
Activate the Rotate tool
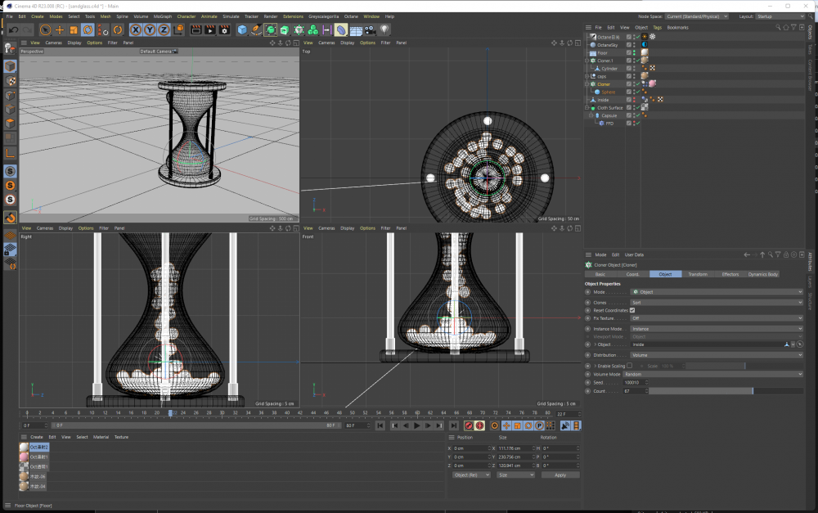coord(88,30)
